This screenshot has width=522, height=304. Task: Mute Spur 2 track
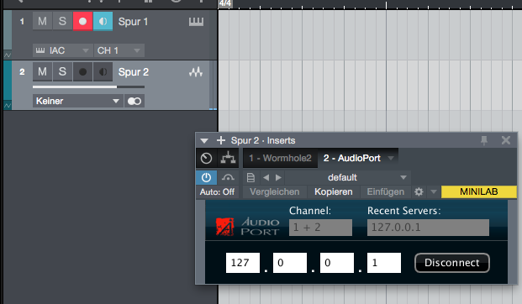(42, 71)
